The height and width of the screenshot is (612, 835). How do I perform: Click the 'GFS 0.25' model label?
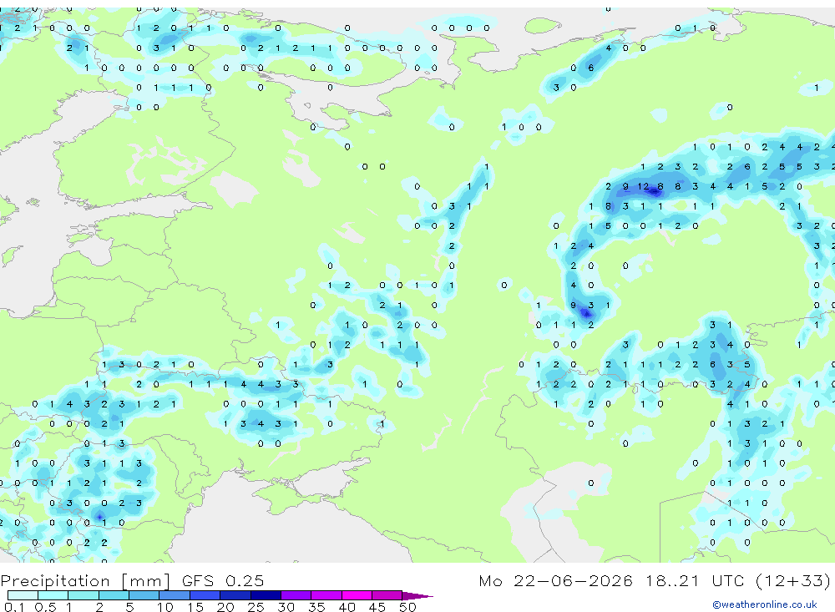(x=223, y=580)
